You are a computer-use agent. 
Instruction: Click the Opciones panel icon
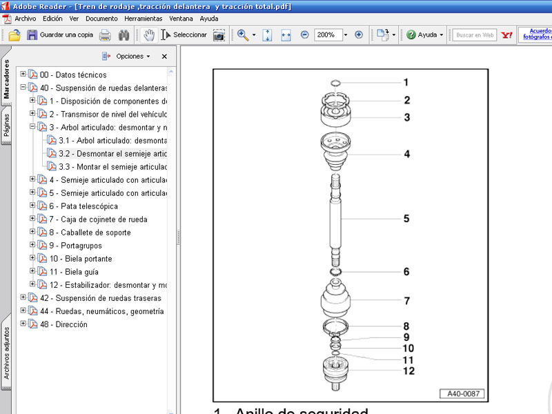106,57
